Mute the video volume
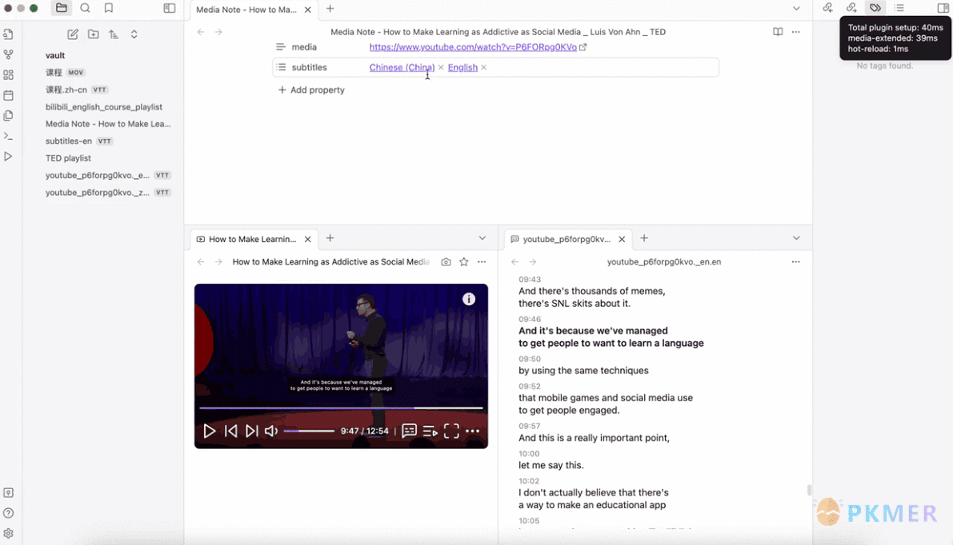This screenshot has width=953, height=545. (271, 431)
